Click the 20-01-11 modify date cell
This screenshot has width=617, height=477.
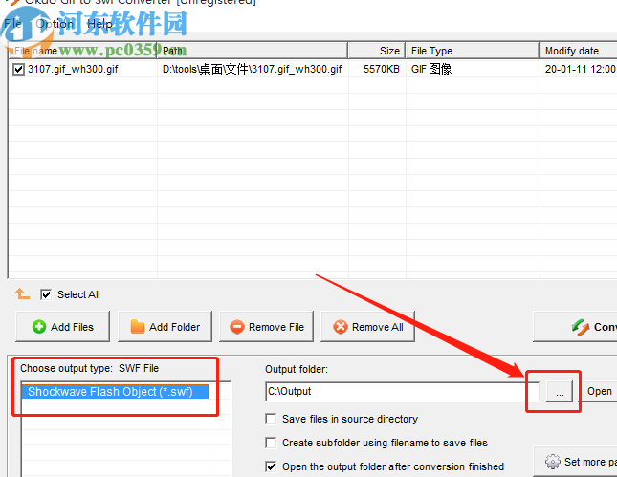pos(580,69)
